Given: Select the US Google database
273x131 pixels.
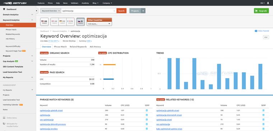Looking at the screenshot, I should [45, 22].
